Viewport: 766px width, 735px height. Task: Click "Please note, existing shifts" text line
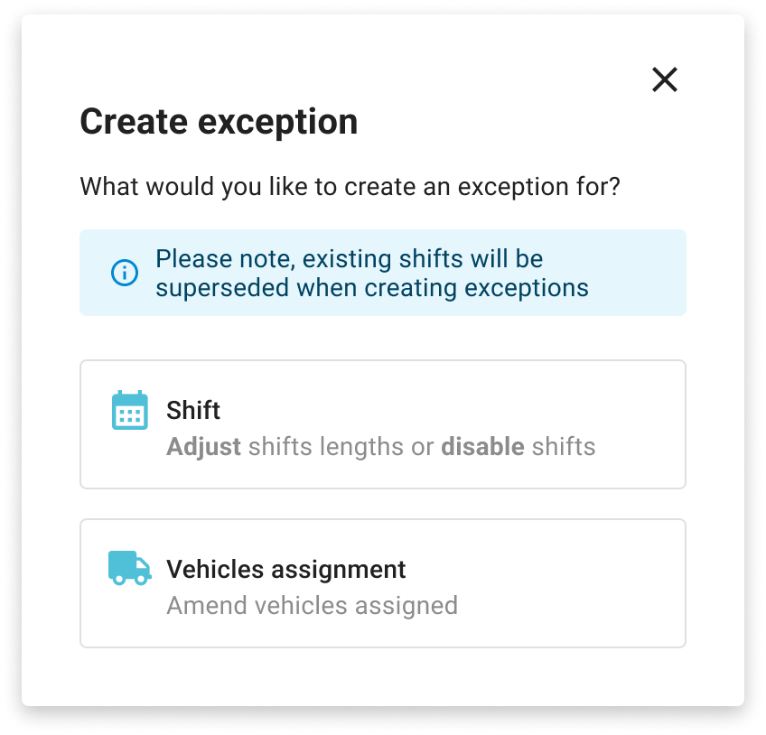pyautogui.click(x=349, y=259)
